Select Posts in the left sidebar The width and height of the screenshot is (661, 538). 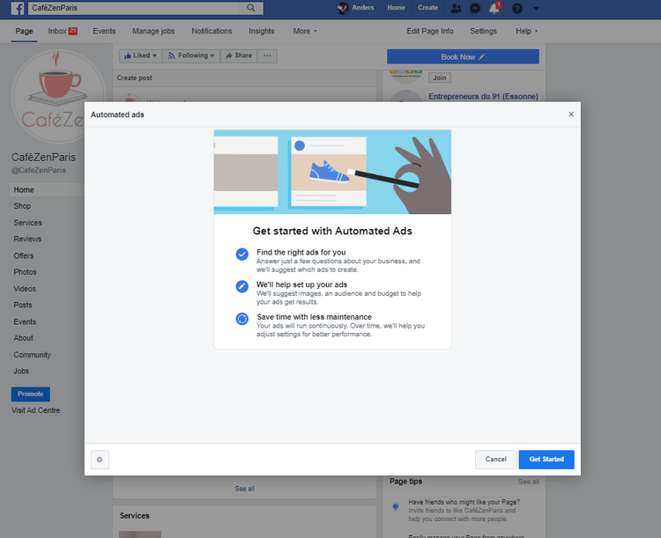coord(23,305)
